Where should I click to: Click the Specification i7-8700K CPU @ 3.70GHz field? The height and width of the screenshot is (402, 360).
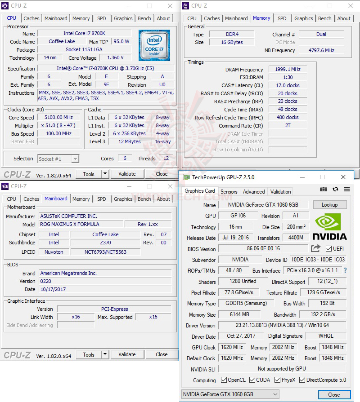click(x=106, y=68)
